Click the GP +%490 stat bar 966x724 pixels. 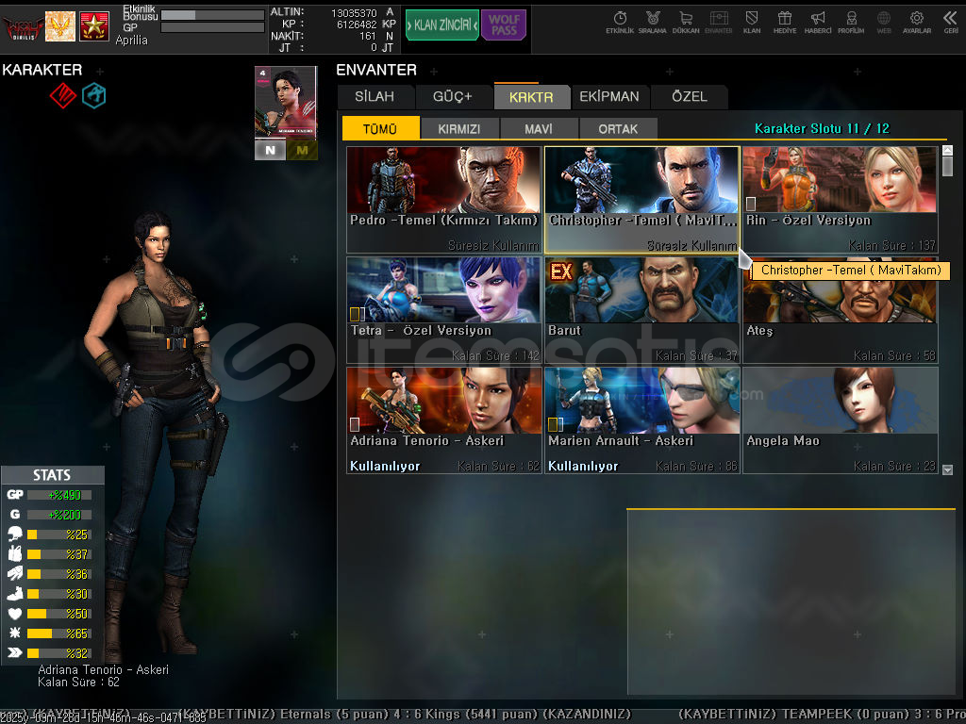click(x=59, y=494)
